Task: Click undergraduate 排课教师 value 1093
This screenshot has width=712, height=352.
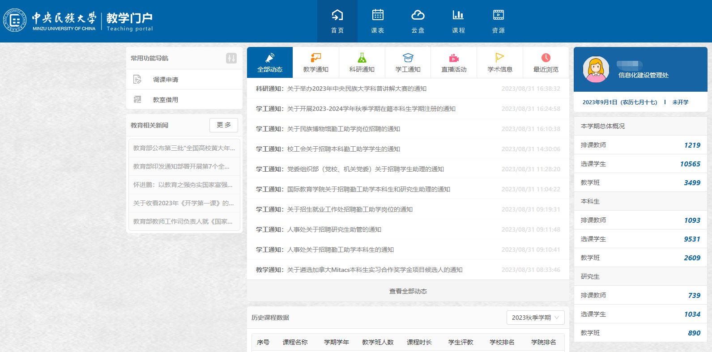Action: [692, 220]
